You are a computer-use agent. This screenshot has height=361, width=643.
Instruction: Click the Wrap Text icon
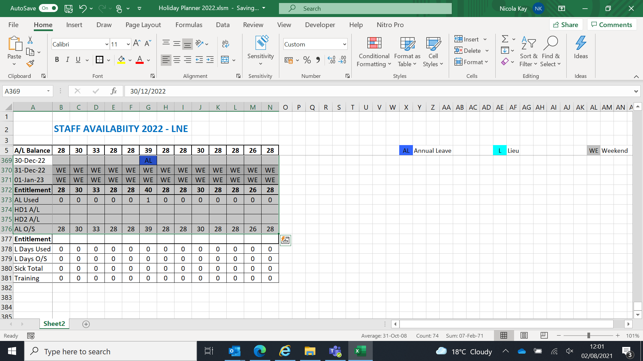click(x=225, y=43)
